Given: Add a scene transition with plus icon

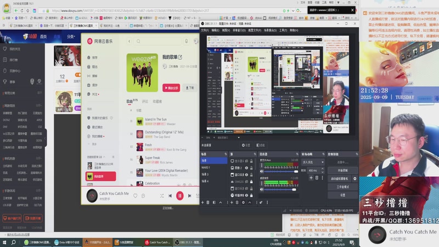Looking at the screenshot, I should (x=311, y=178).
